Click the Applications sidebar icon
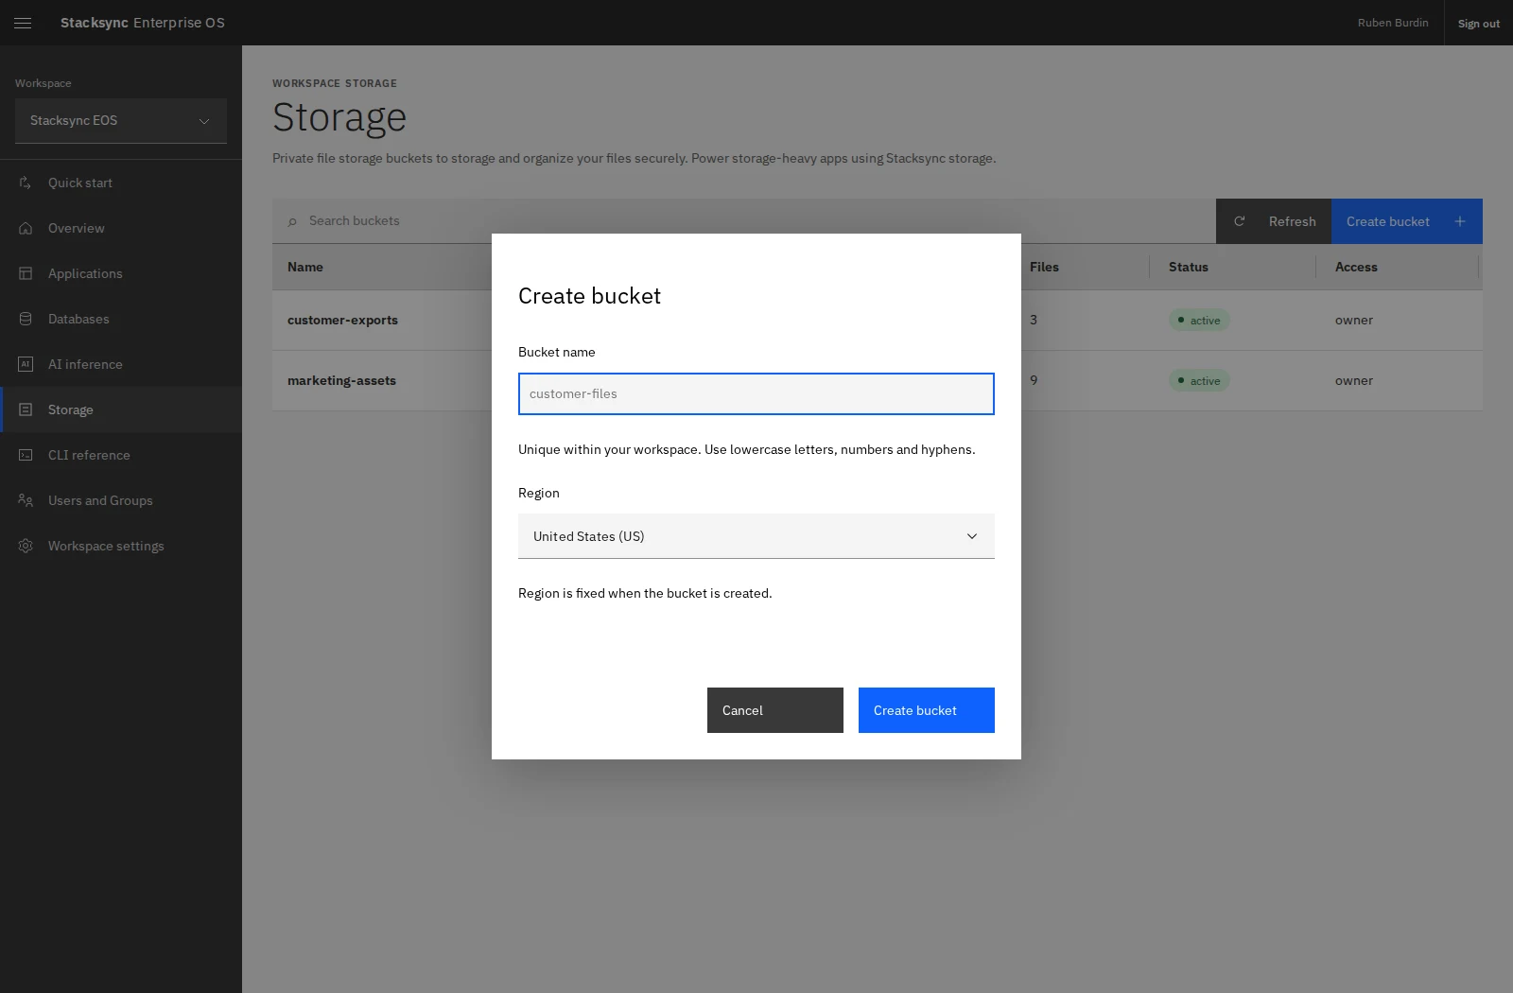Screen dimensions: 1513x993 (x=26, y=273)
